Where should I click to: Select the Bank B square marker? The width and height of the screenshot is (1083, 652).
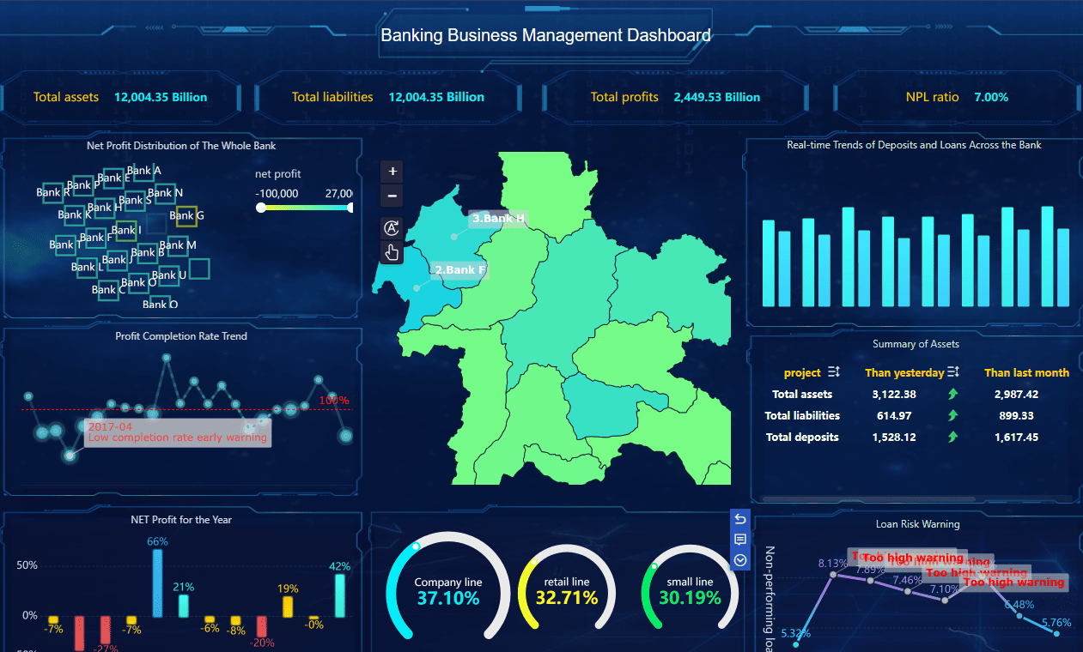(148, 253)
